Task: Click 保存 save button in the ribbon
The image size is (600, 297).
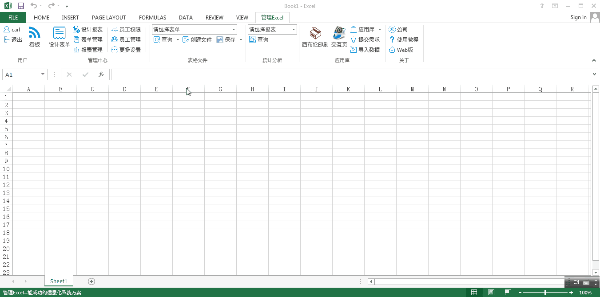Action: pos(226,39)
